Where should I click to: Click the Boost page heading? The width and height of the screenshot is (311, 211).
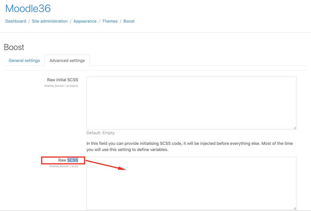click(x=14, y=47)
